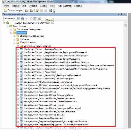The image size is (131, 130).
Task: Click the Print toolbar icon
Action: (51, 10)
